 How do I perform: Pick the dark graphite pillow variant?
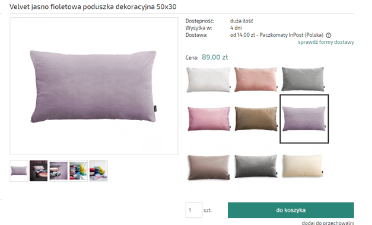click(x=256, y=166)
